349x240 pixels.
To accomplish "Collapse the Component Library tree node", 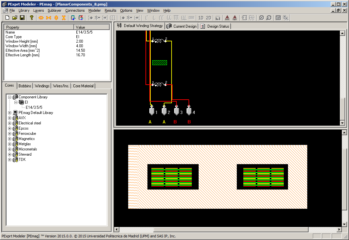I will (9, 97).
